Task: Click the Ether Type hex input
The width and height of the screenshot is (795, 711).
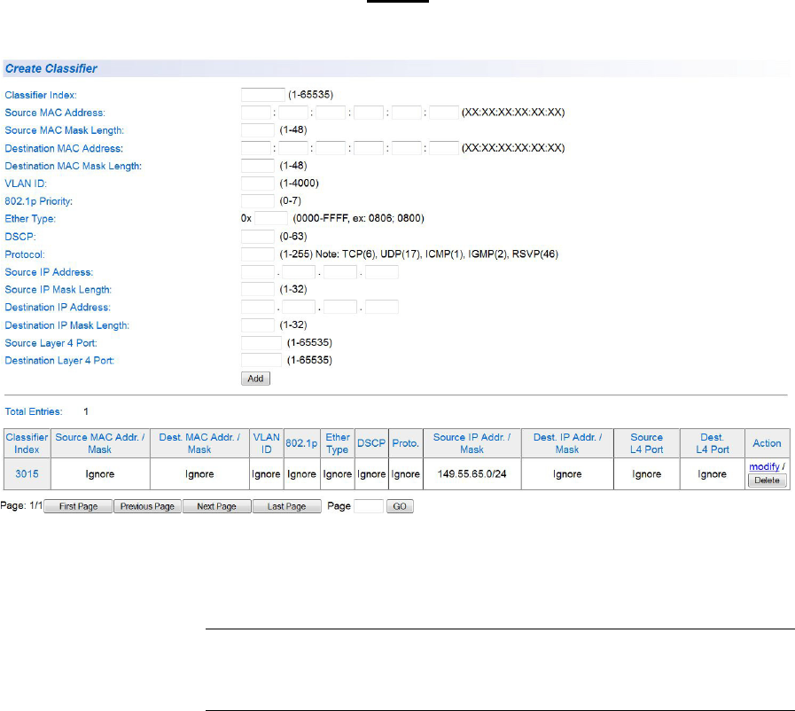Action: click(271, 219)
